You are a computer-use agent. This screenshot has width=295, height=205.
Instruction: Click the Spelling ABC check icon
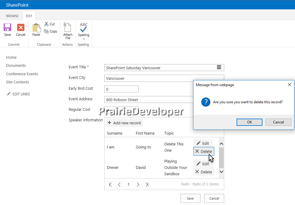pos(83,28)
